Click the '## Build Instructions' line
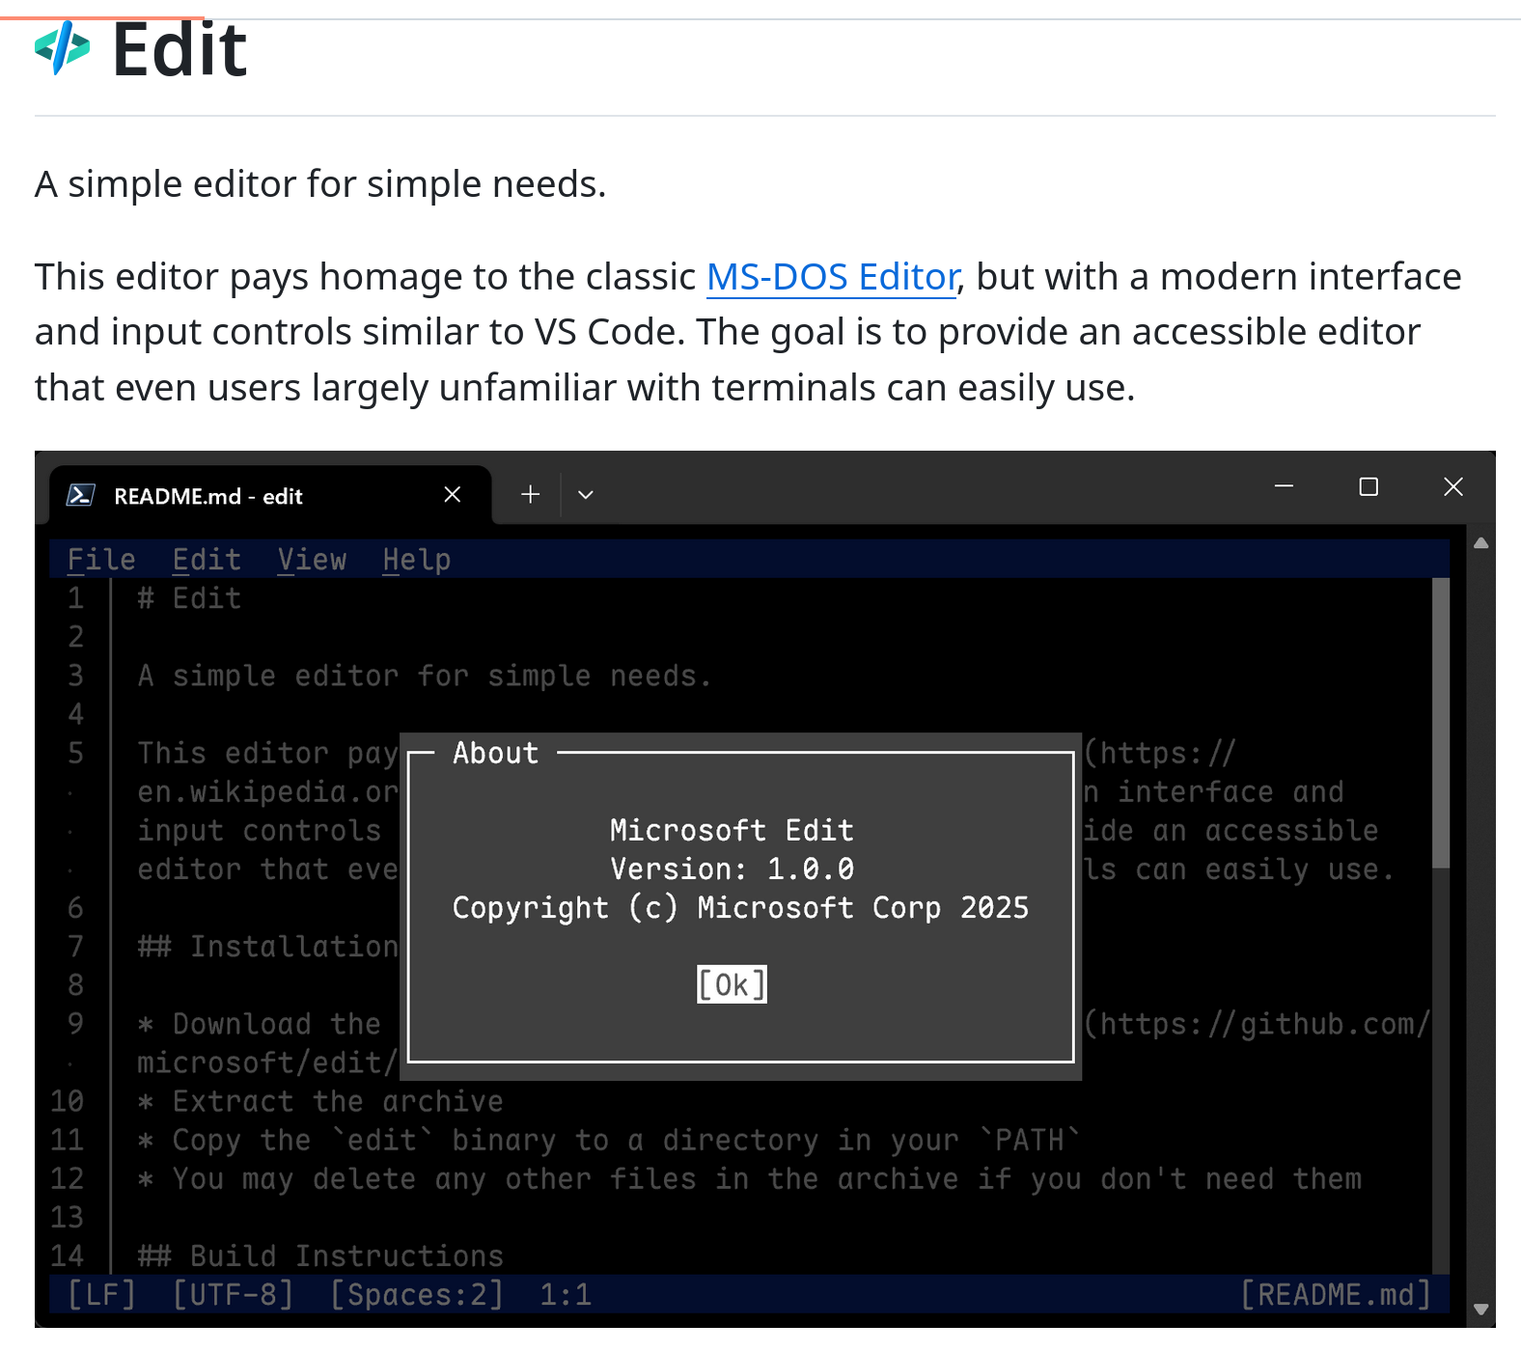The image size is (1521, 1352). coord(320,1255)
